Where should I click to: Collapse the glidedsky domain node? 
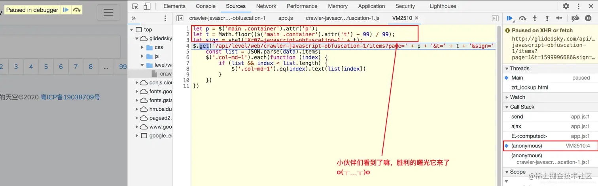pyautogui.click(x=137, y=39)
